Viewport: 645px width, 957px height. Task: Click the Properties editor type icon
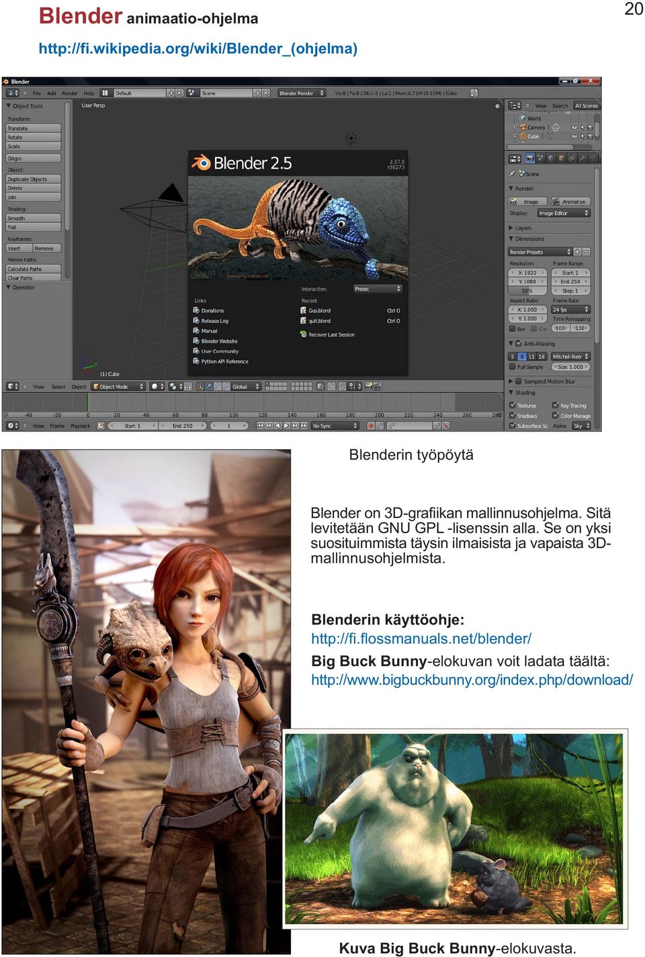click(x=515, y=158)
